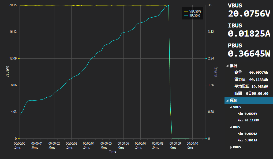Click the IBUS Max 3.8911A entry
Image resolution: width=273 pixels, height=159 pixels.
[247, 140]
